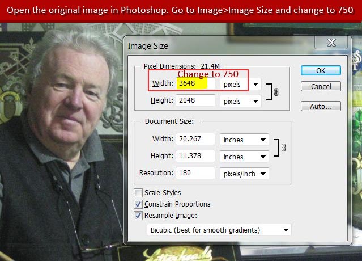Open the document width inches dropdown
The height and width of the screenshot is (261, 362).
point(244,140)
